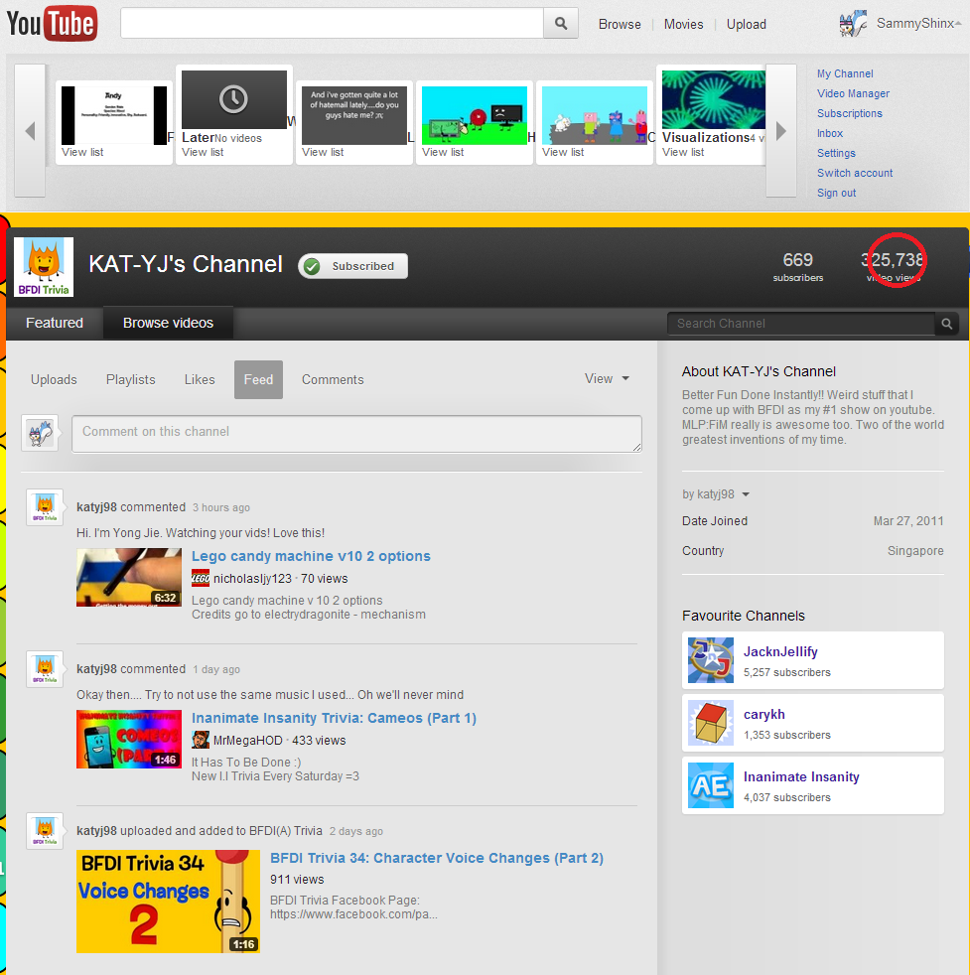Click the Sign out link
970x975 pixels.
[836, 193]
